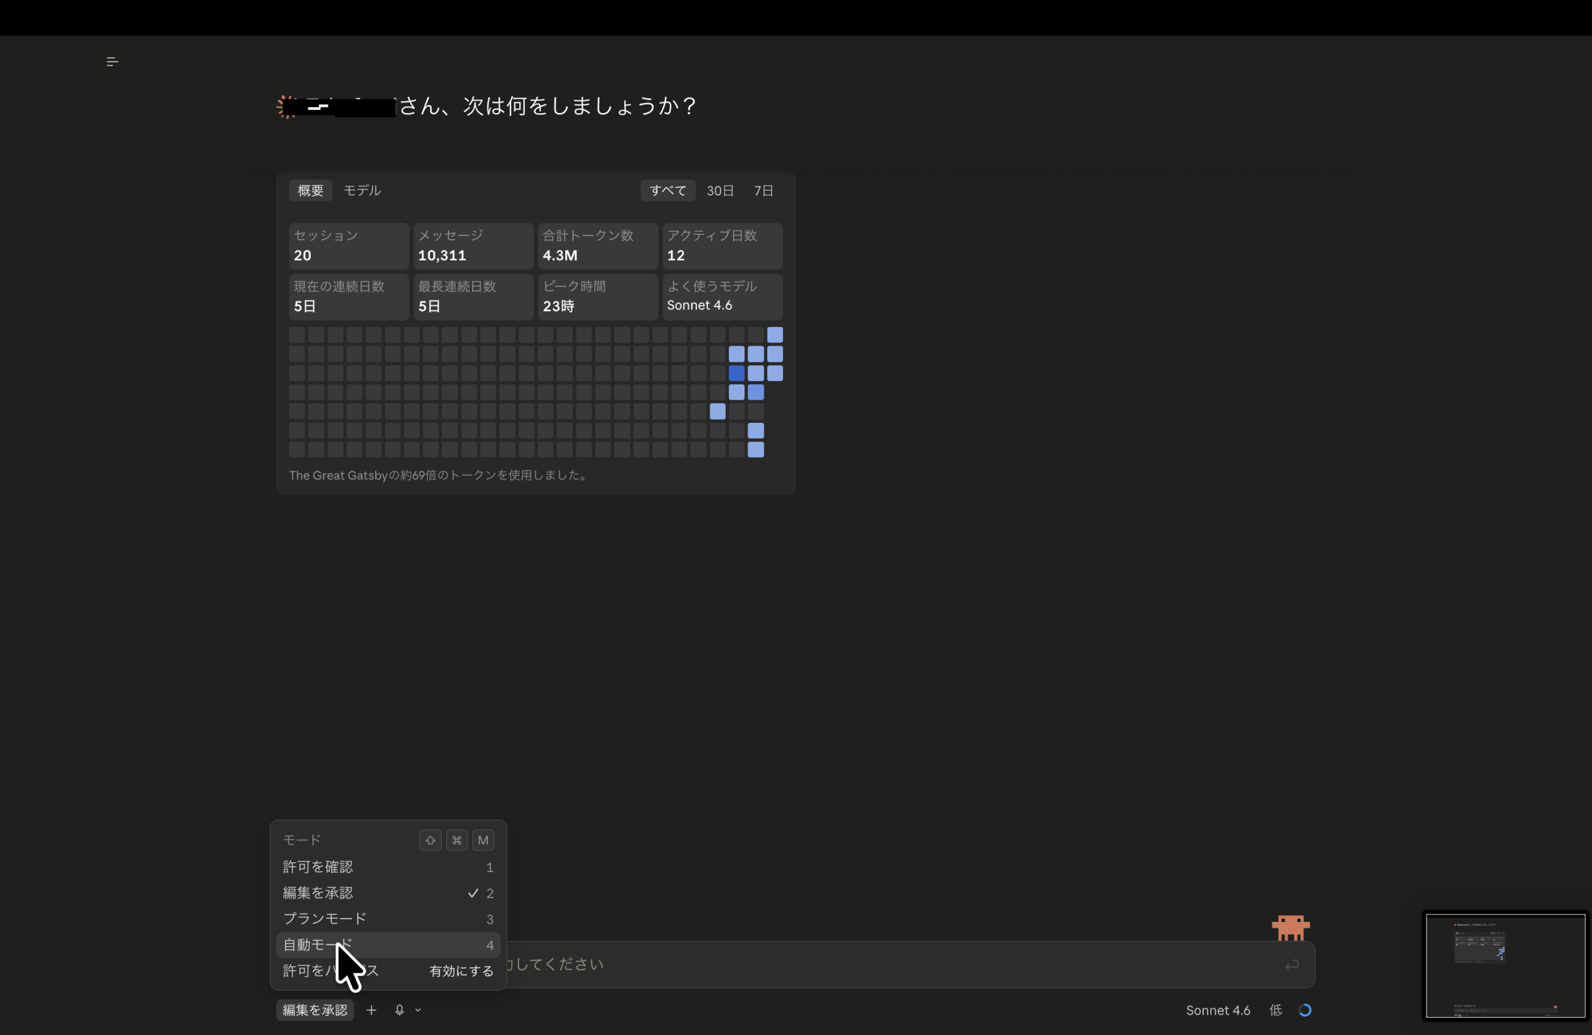Click the screen preview thumbnail
Screen dimensions: 1592x1035
coord(1504,966)
